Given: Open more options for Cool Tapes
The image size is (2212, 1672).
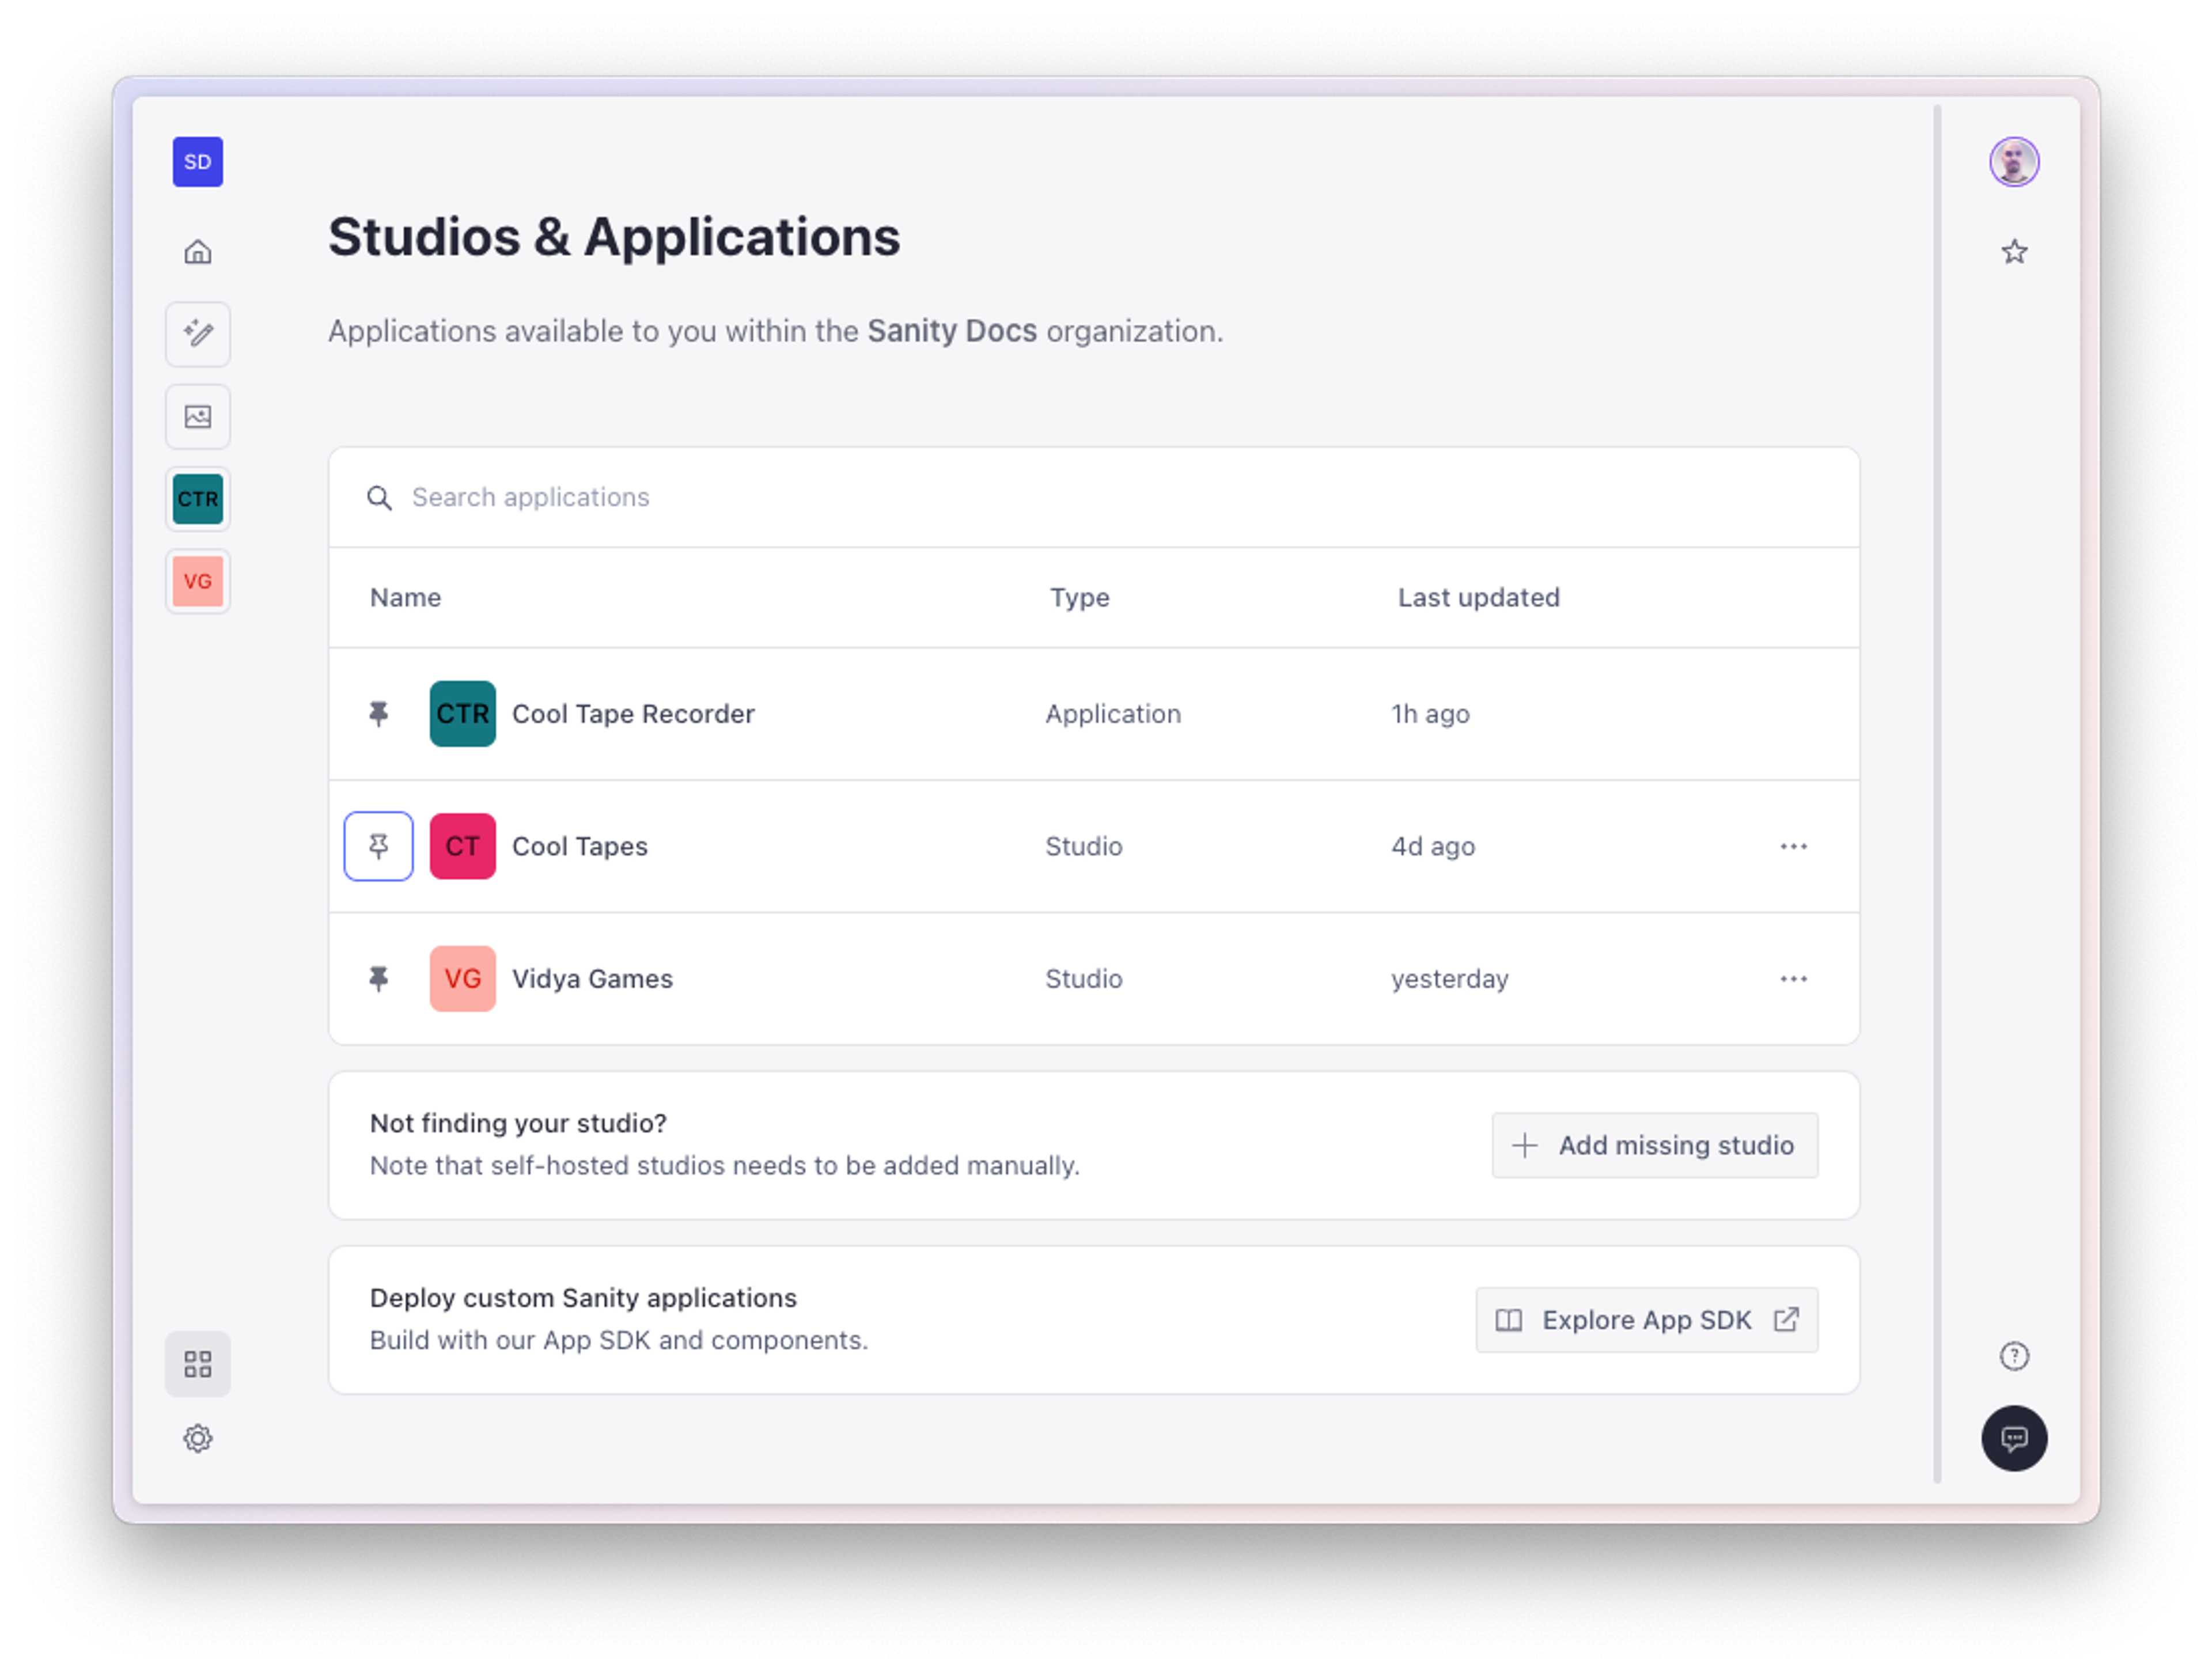Looking at the screenshot, I should (x=1793, y=846).
